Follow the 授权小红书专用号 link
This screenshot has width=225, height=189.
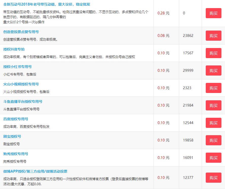17,67
